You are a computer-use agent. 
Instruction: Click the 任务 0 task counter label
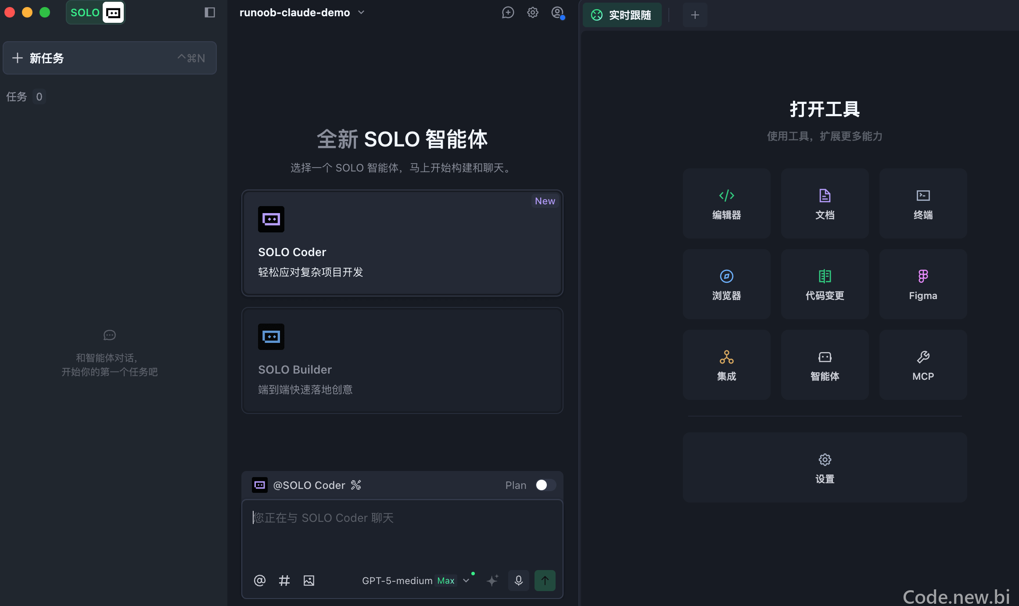click(26, 96)
